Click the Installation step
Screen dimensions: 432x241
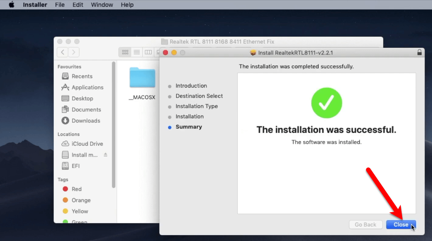(x=190, y=116)
